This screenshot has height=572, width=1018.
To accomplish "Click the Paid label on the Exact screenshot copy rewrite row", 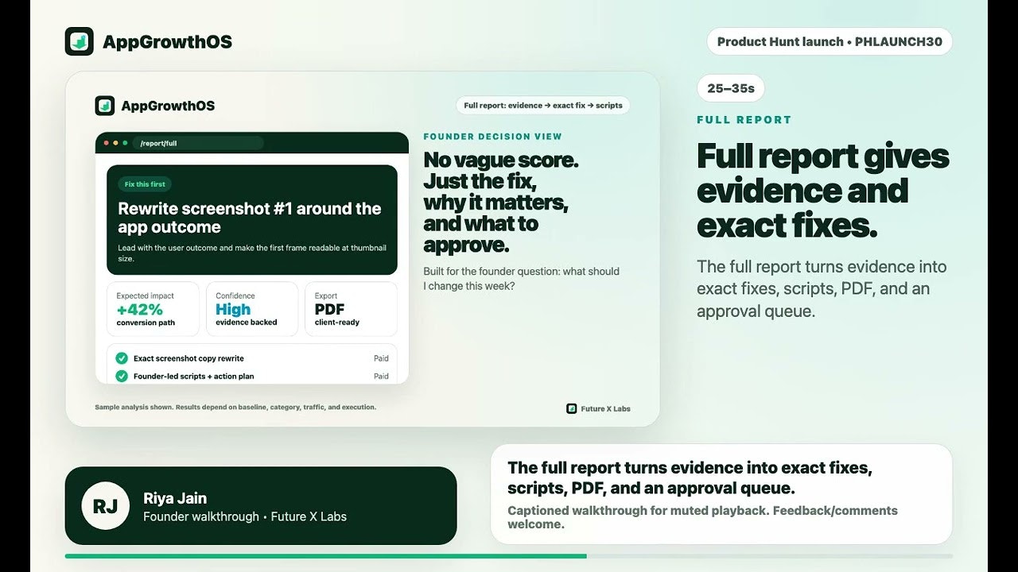I will (381, 358).
